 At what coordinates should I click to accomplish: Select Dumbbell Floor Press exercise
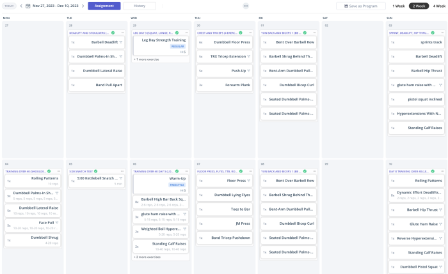225,42
